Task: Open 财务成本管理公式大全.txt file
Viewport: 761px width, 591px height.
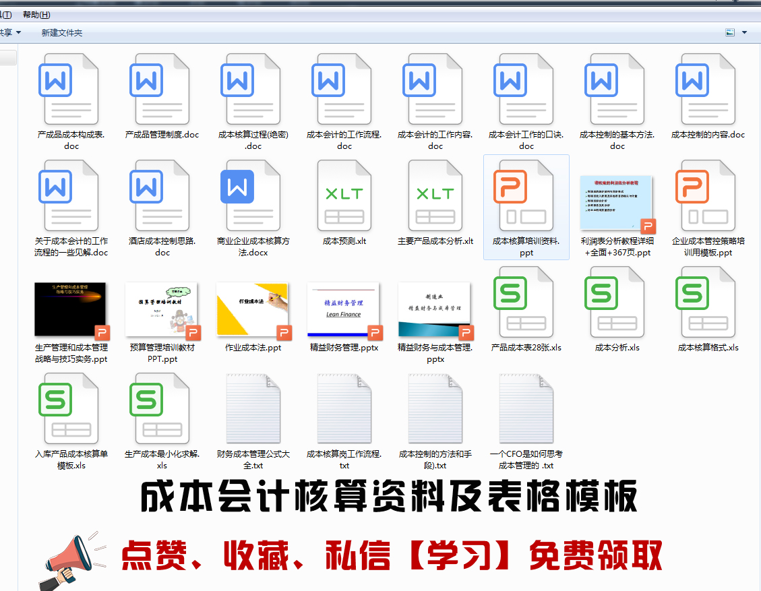Action: tap(253, 410)
